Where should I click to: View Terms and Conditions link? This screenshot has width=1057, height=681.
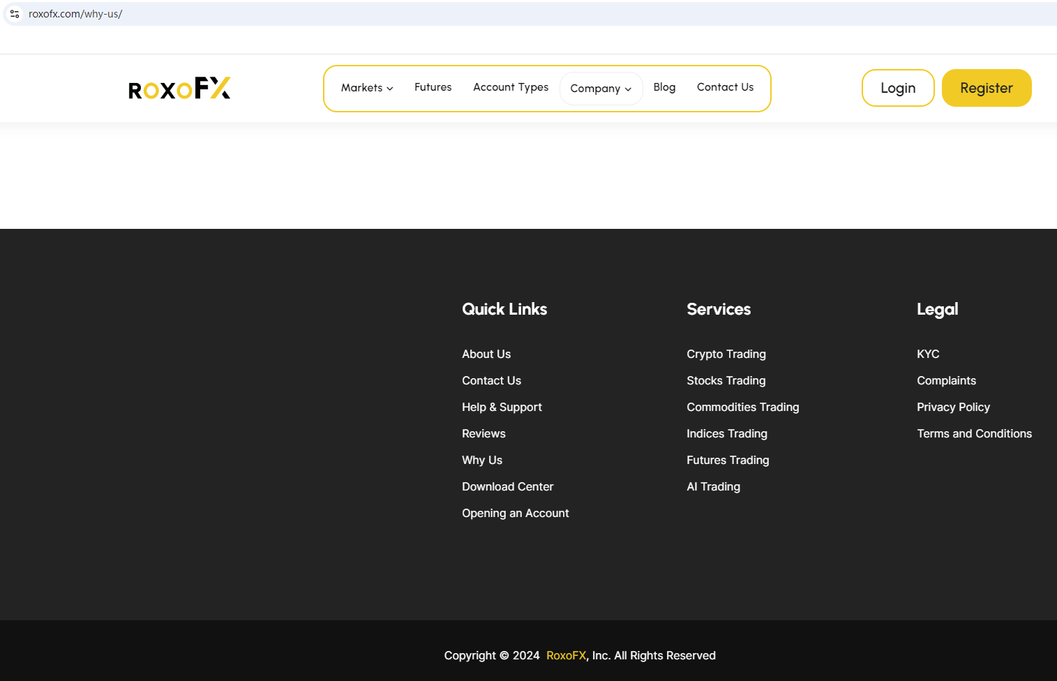974,434
